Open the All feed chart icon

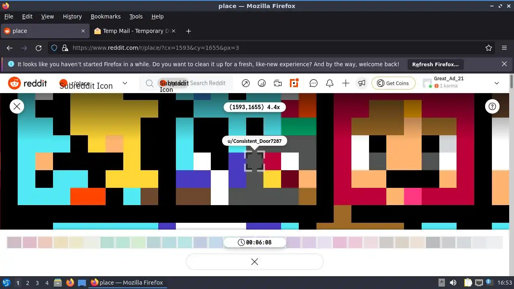click(262, 83)
